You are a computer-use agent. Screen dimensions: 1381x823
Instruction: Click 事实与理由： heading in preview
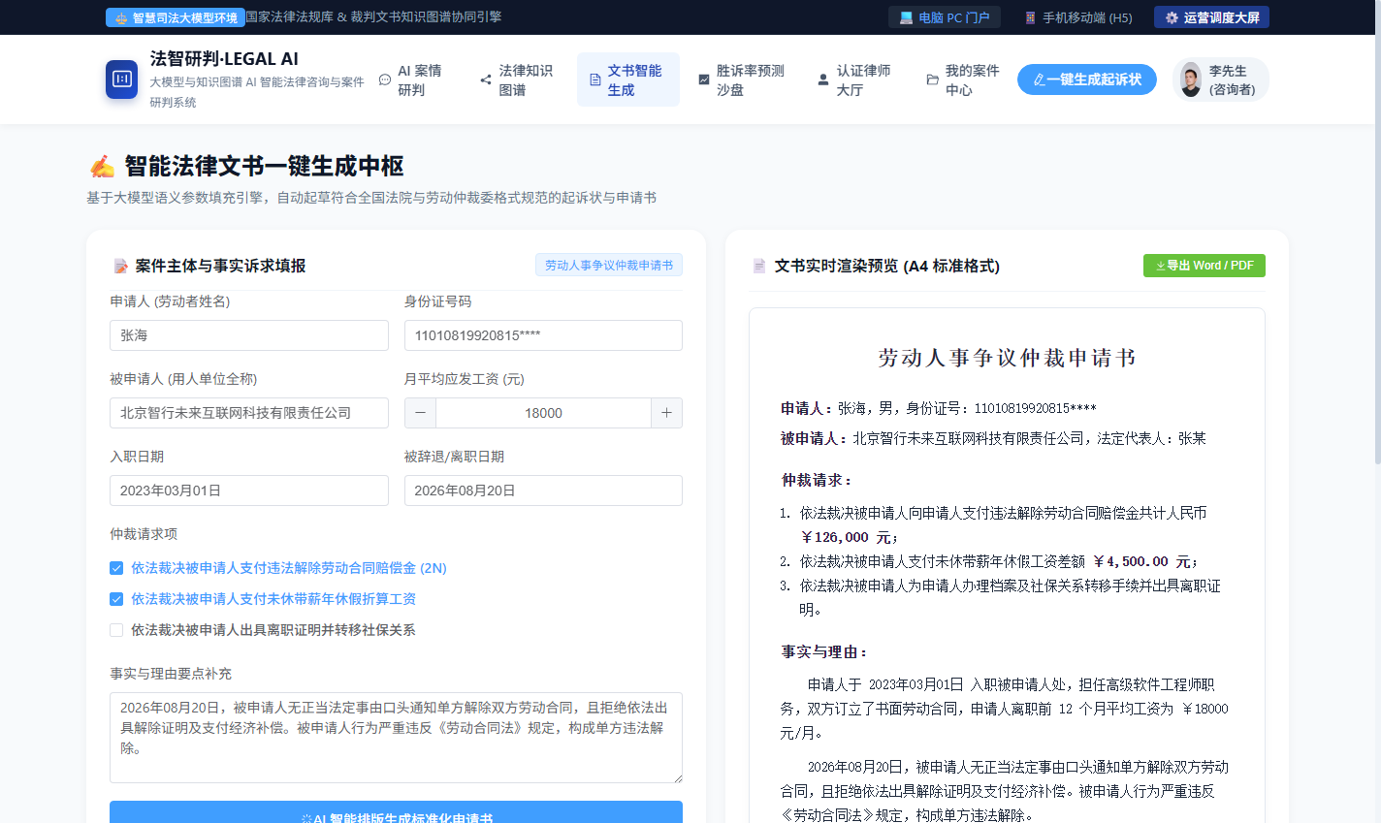click(824, 651)
